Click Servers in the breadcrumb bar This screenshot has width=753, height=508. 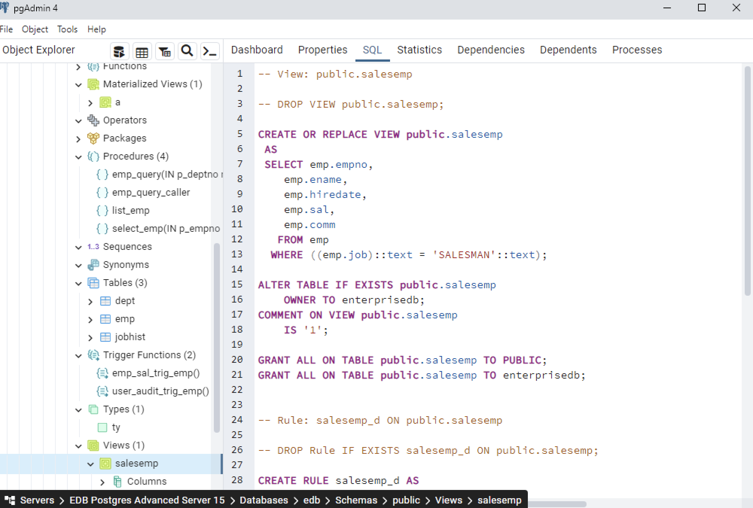pyautogui.click(x=37, y=500)
